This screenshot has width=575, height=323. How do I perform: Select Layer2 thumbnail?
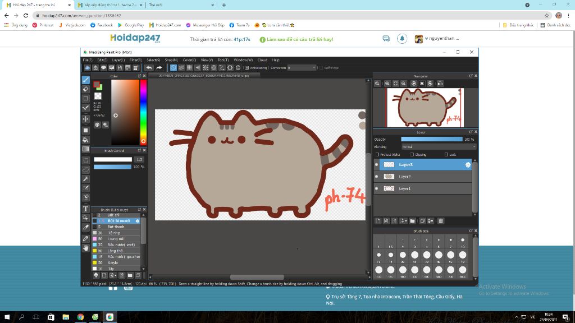click(x=389, y=177)
